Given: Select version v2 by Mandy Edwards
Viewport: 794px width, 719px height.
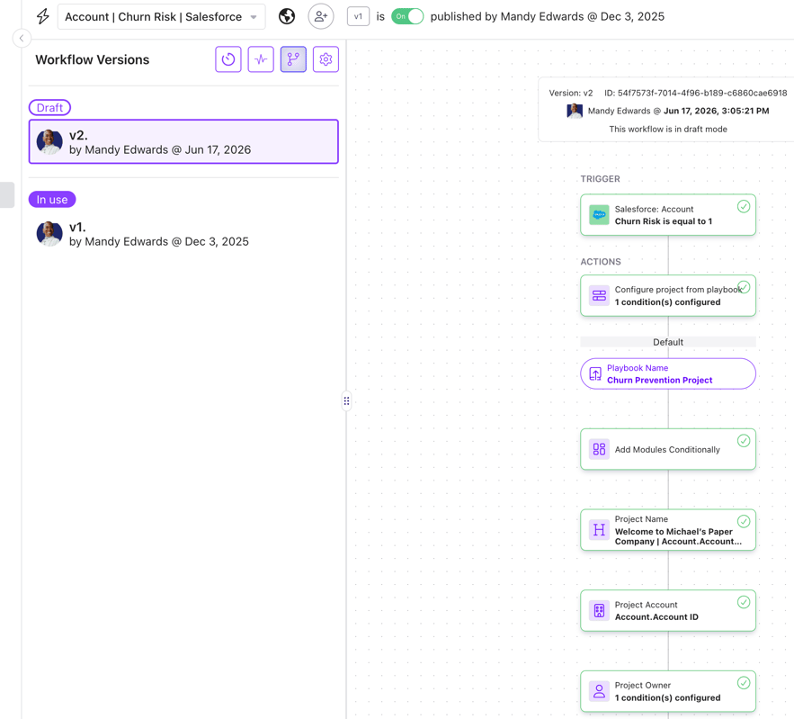Looking at the screenshot, I should coord(183,142).
